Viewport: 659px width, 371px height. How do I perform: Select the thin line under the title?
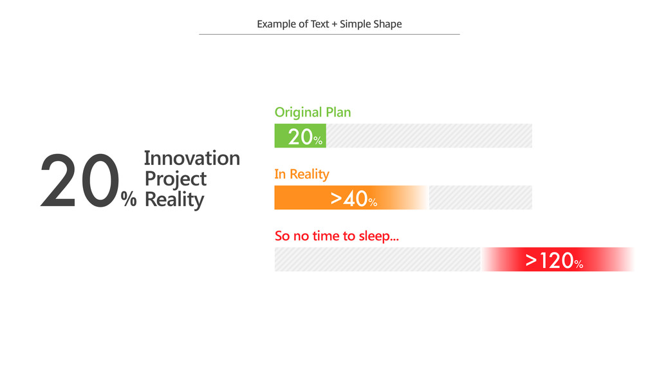329,34
